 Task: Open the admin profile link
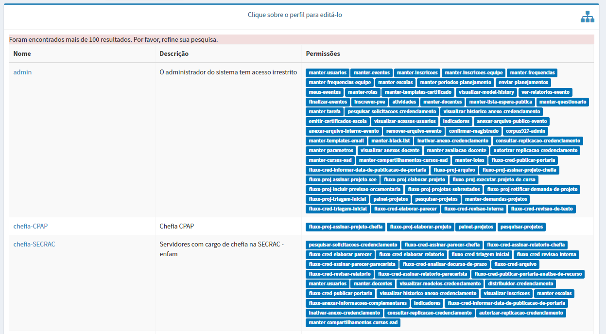point(22,72)
